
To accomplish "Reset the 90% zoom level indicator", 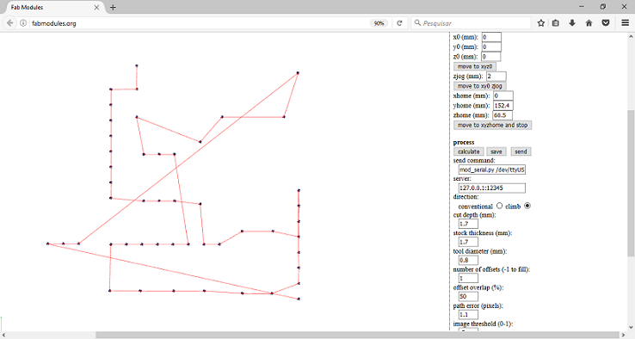I will (x=379, y=23).
